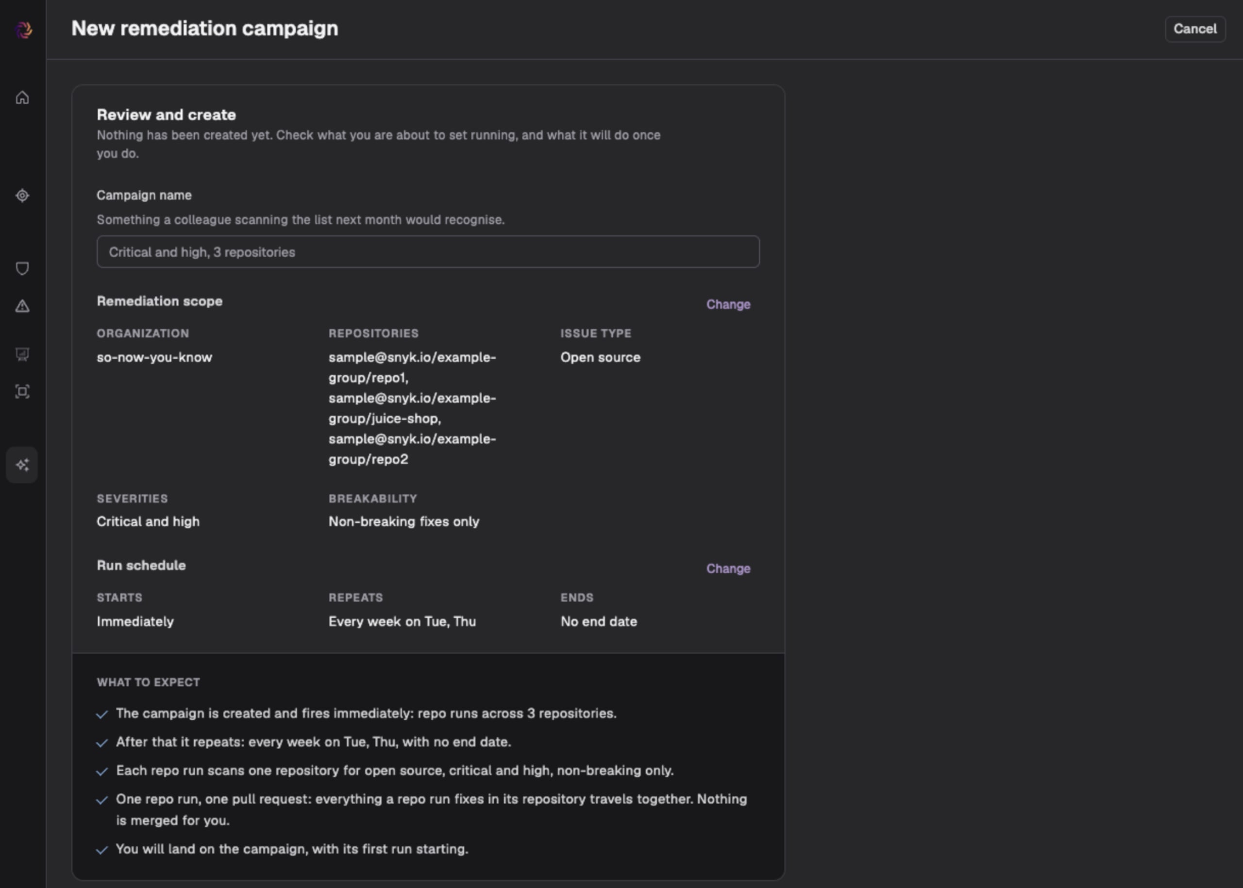Open the Home icon in the sidebar
Image resolution: width=1243 pixels, height=888 pixels.
point(22,98)
